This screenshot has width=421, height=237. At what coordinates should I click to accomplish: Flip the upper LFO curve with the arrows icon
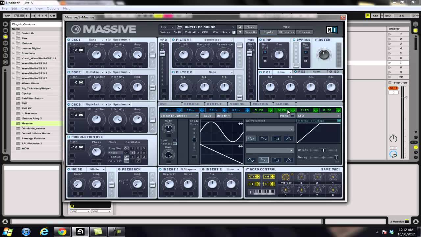click(x=240, y=124)
